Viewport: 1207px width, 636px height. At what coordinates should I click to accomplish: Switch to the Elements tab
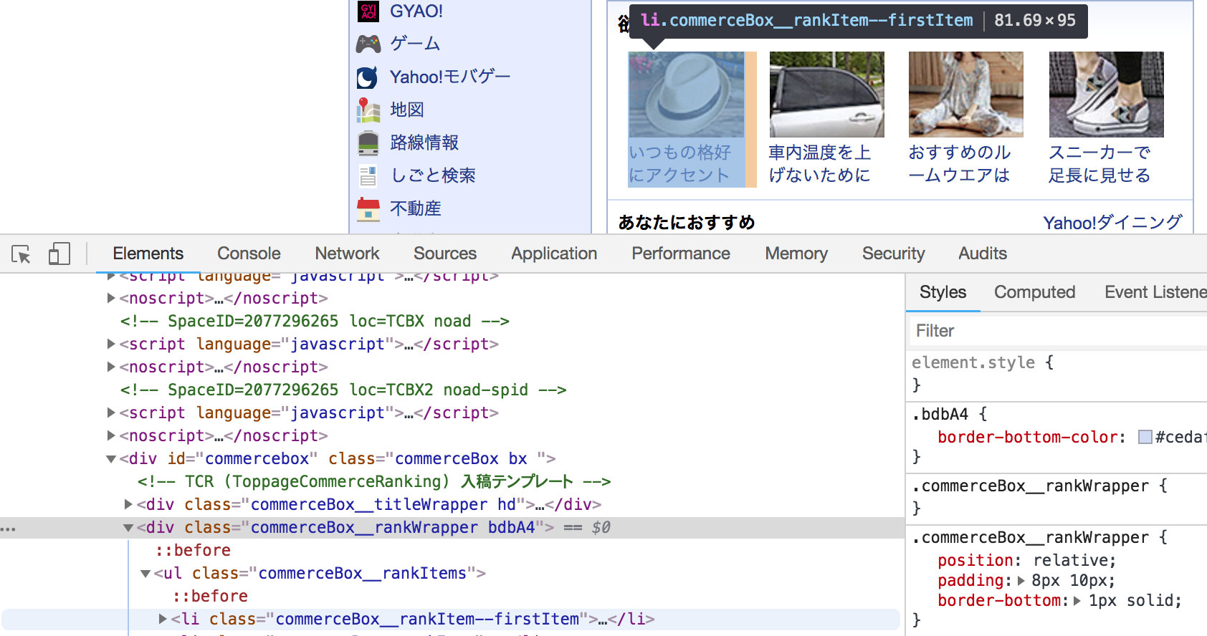coord(148,254)
